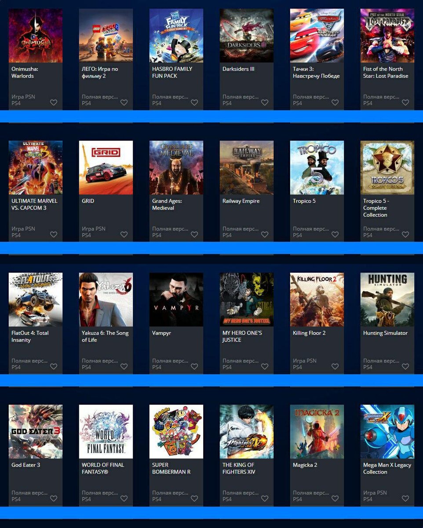Open Onimusha: Warlords cover art

[36, 36]
